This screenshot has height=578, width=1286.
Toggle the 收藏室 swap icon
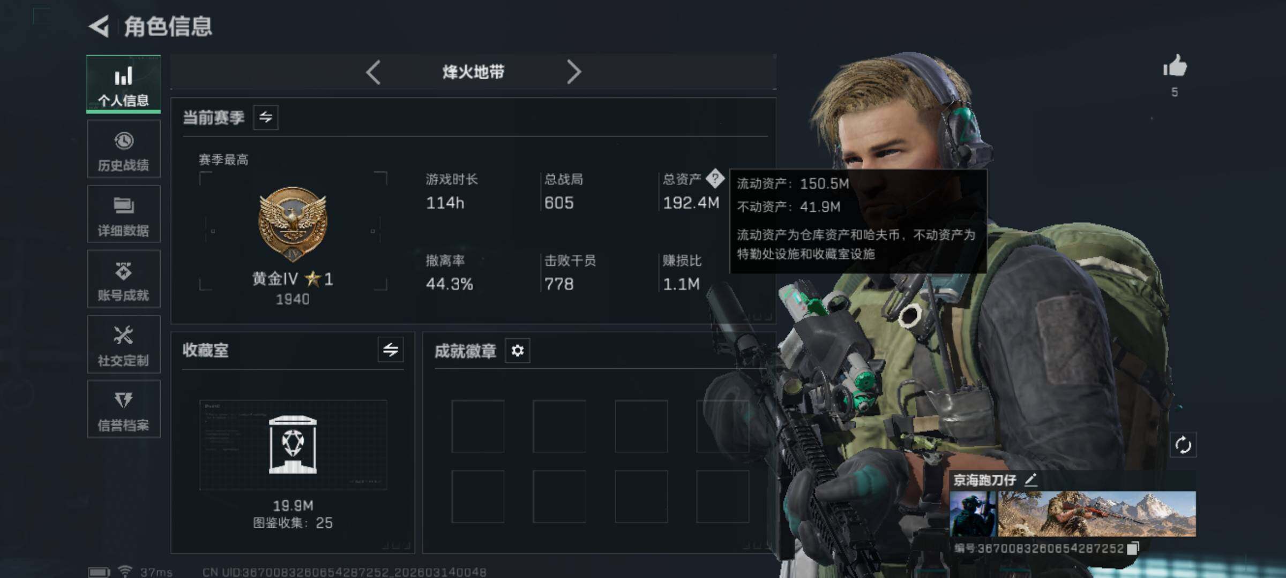(391, 350)
